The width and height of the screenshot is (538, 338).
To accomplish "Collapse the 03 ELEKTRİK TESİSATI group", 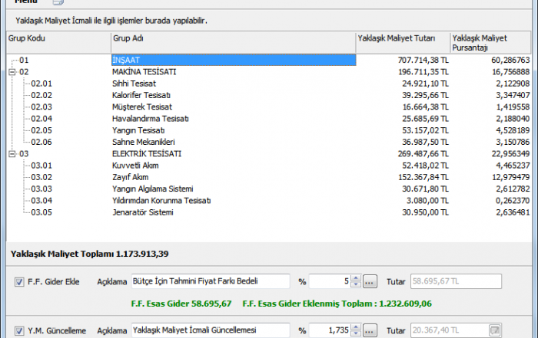I will (x=12, y=153).
